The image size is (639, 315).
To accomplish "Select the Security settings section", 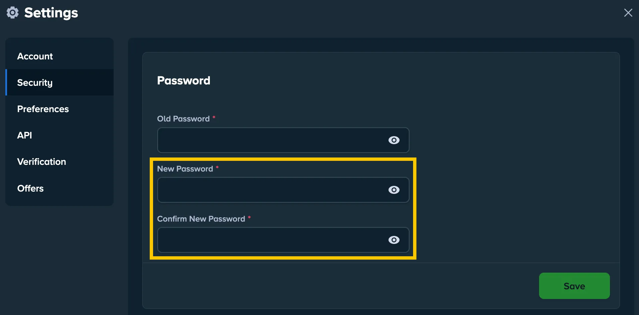I will pyautogui.click(x=35, y=82).
